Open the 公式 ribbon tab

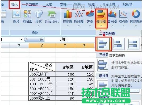(49, 4)
